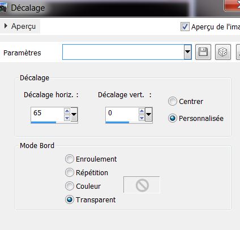Open the Paramètres presets dropdown

[187, 52]
